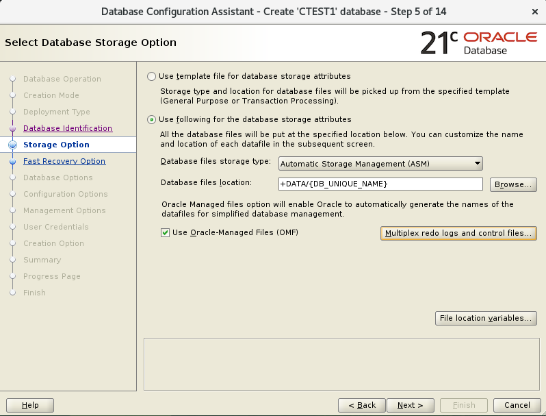Image resolution: width=546 pixels, height=416 pixels.
Task: Click the Database Options step label
Action: tap(57, 178)
